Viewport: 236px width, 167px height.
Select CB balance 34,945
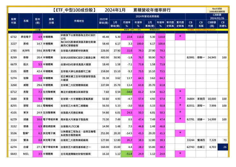[212, 57]
